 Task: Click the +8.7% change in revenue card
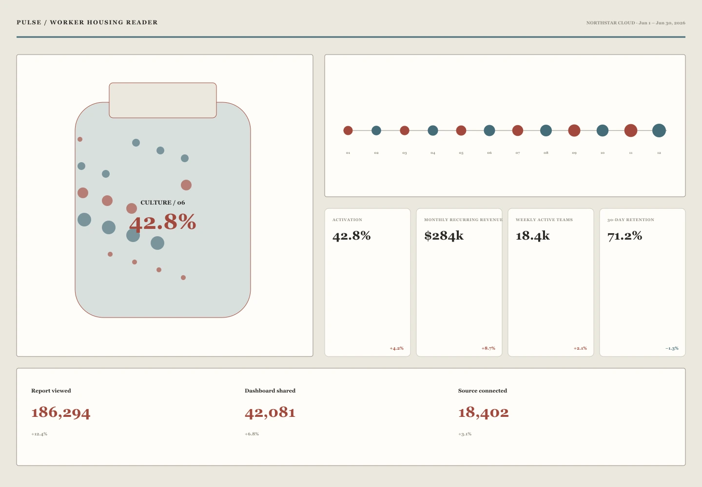[x=488, y=348]
